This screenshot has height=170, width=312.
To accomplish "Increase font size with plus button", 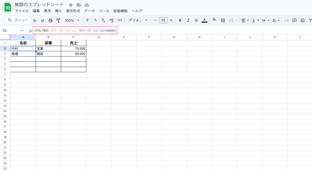I will [171, 20].
